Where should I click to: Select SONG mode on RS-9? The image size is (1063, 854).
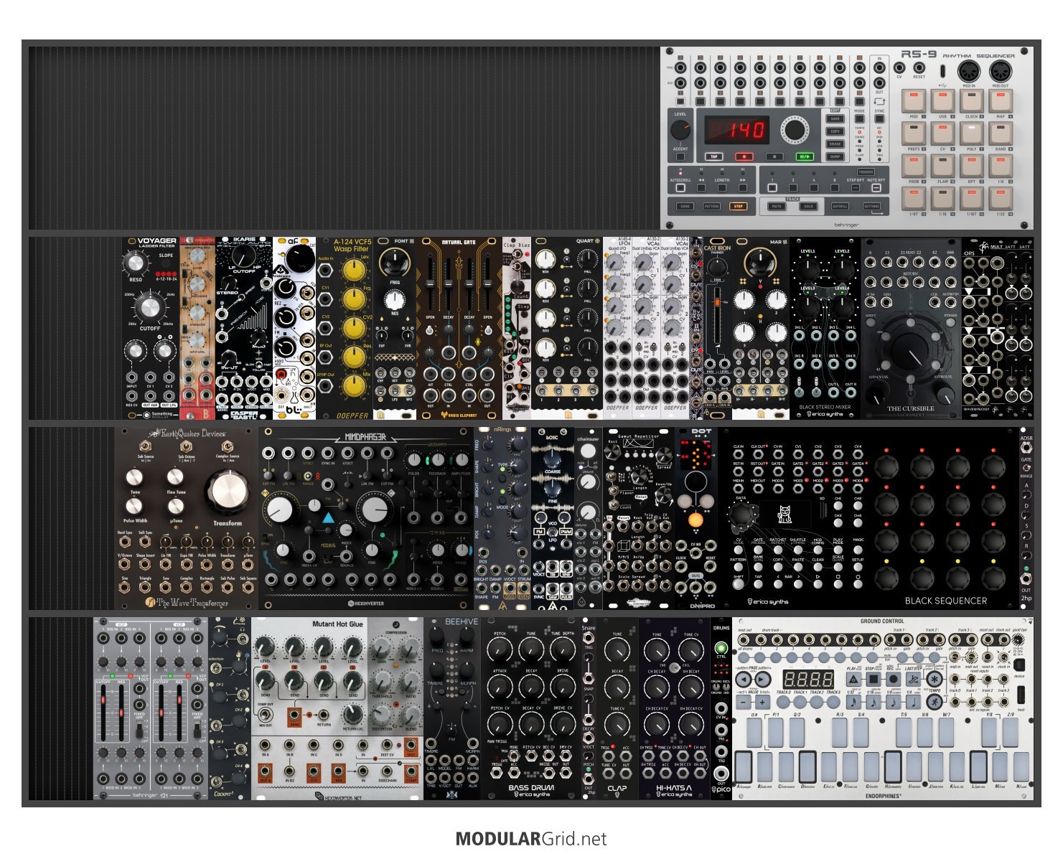[685, 206]
